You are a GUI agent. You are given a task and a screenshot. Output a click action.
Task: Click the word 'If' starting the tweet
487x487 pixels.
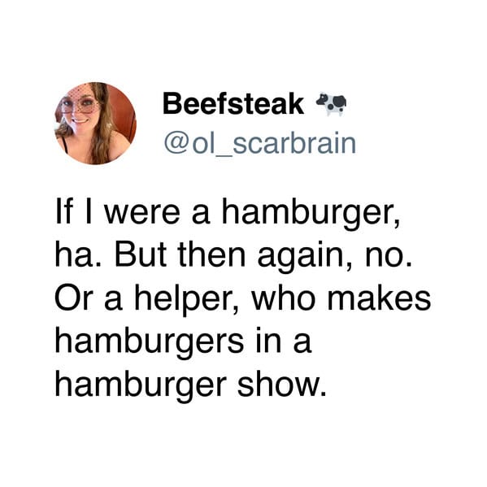point(64,212)
